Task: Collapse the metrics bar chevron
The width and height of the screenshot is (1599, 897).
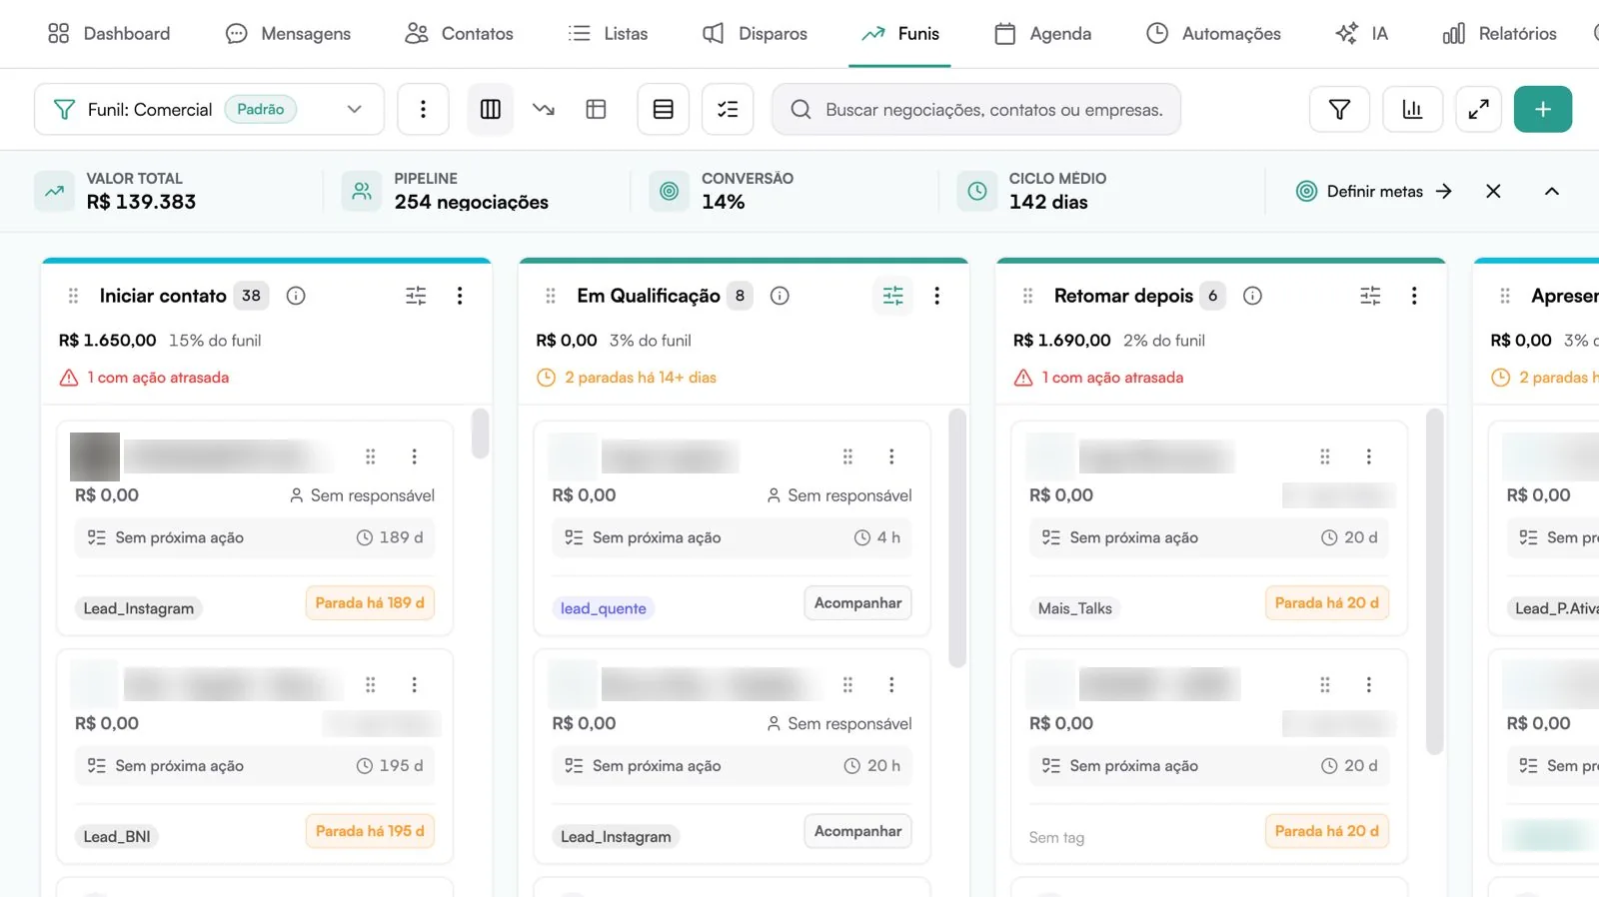Action: [1552, 191]
